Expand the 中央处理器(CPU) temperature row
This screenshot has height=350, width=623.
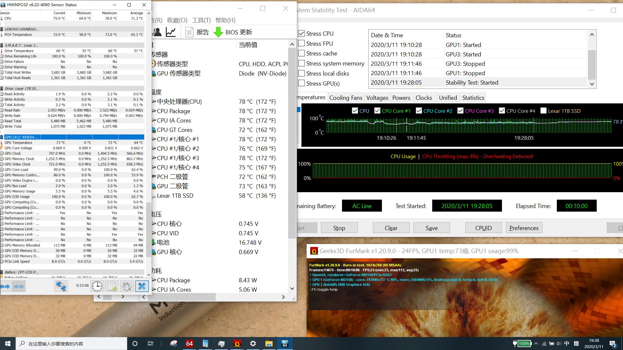[154, 102]
